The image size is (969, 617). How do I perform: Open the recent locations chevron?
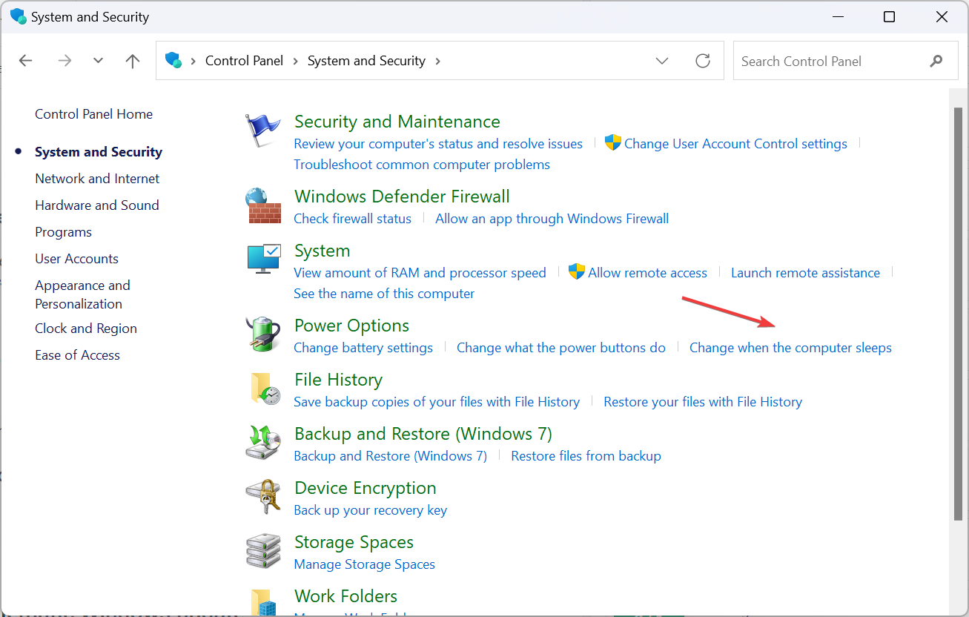98,61
